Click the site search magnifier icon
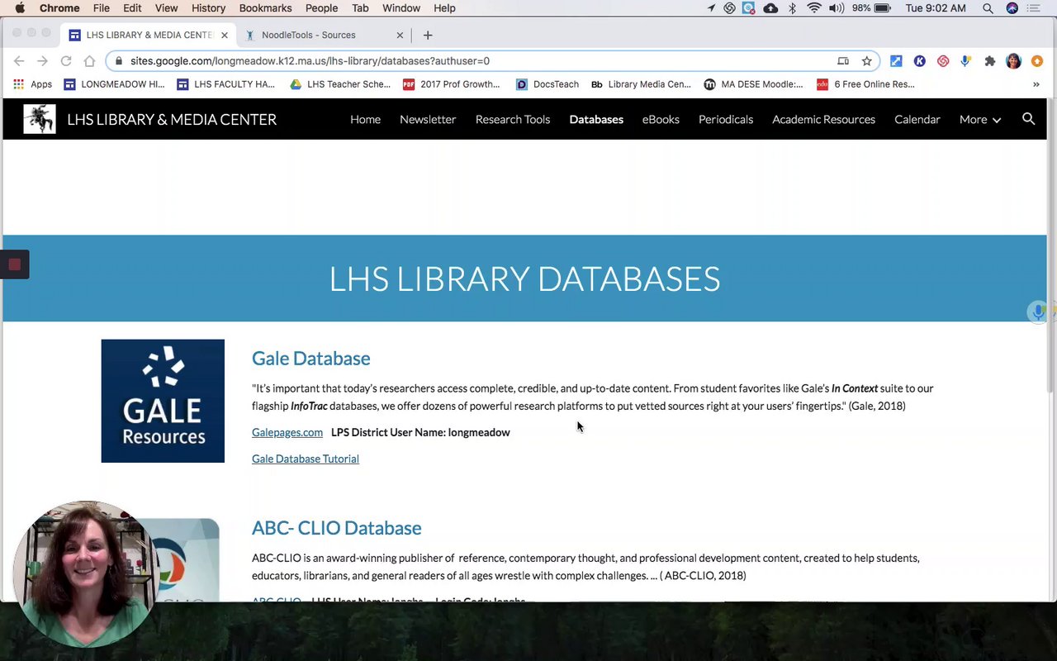Screen dimensions: 1057x661 (1028, 119)
